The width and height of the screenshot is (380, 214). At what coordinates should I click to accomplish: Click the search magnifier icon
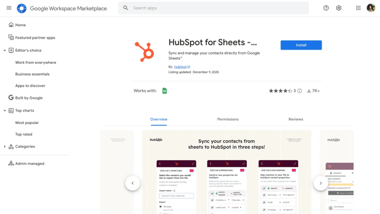126,8
